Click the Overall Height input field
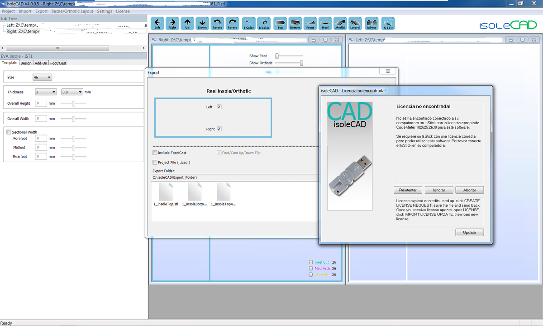This screenshot has height=326, width=543. (x=41, y=103)
